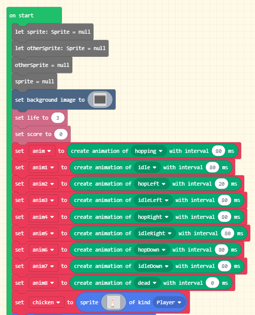Image resolution: width=255 pixels, height=315 pixels.
Task: Edit dead animation interval value 0
Action: pyautogui.click(x=213, y=283)
